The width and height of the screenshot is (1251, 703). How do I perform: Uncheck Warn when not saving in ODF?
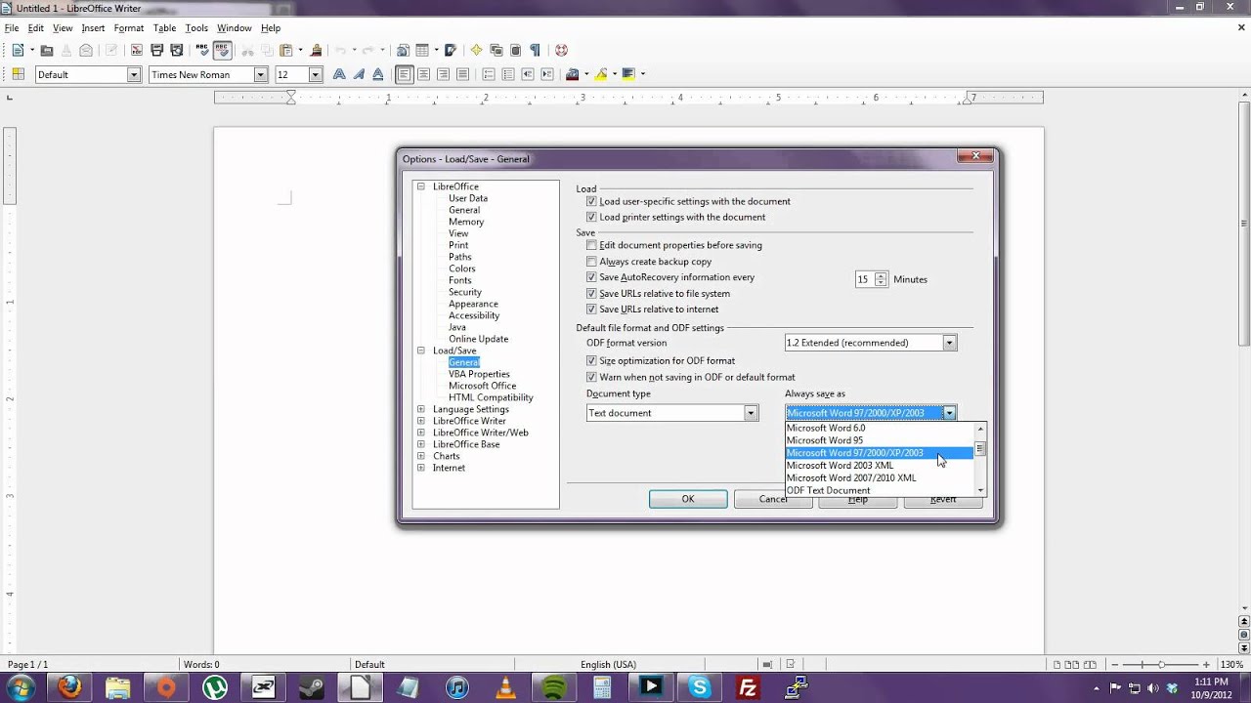point(591,377)
